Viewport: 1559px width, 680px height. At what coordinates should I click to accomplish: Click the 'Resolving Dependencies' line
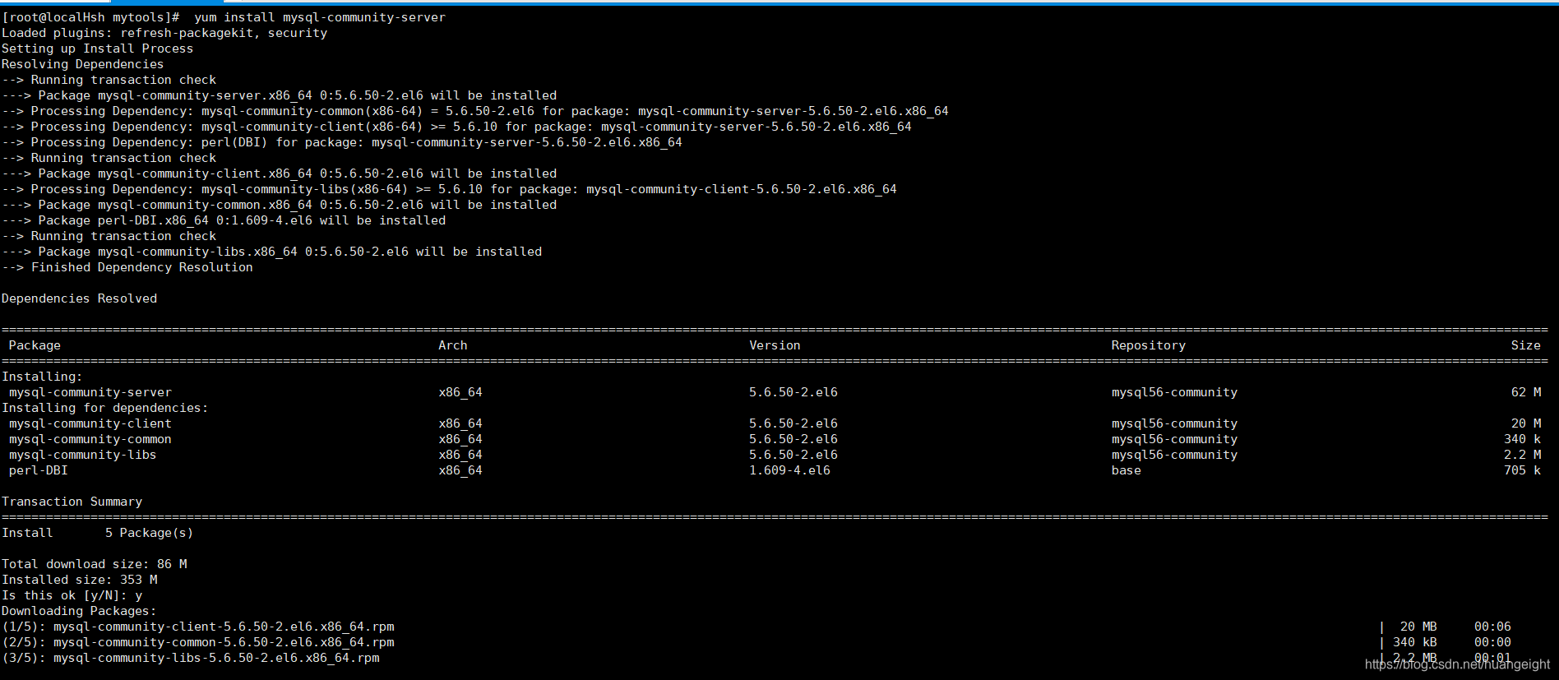pos(82,64)
